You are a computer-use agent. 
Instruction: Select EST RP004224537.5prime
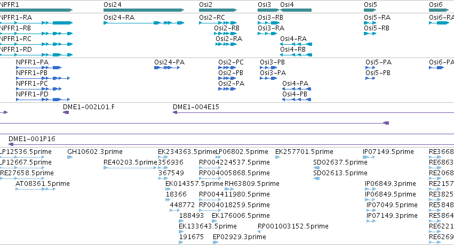[x=210, y=168]
